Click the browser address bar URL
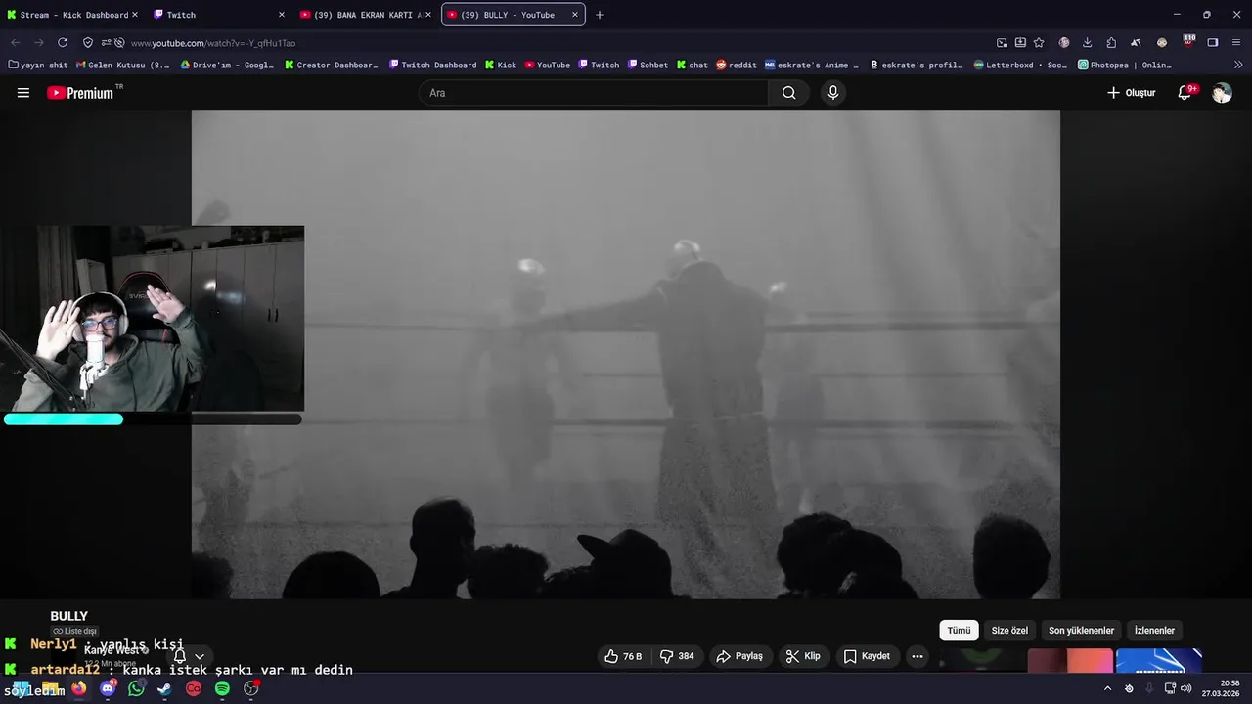The width and height of the screenshot is (1252, 704). [548, 43]
